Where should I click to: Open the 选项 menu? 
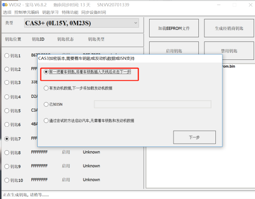pyautogui.click(x=7, y=12)
